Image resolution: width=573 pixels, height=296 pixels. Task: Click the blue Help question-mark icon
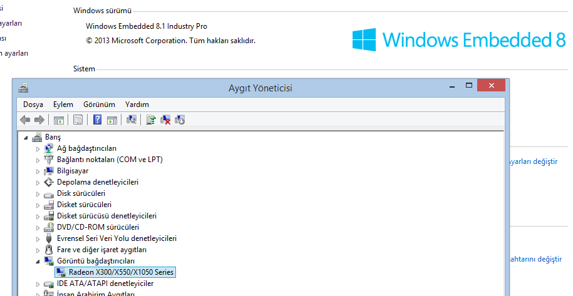pos(97,120)
